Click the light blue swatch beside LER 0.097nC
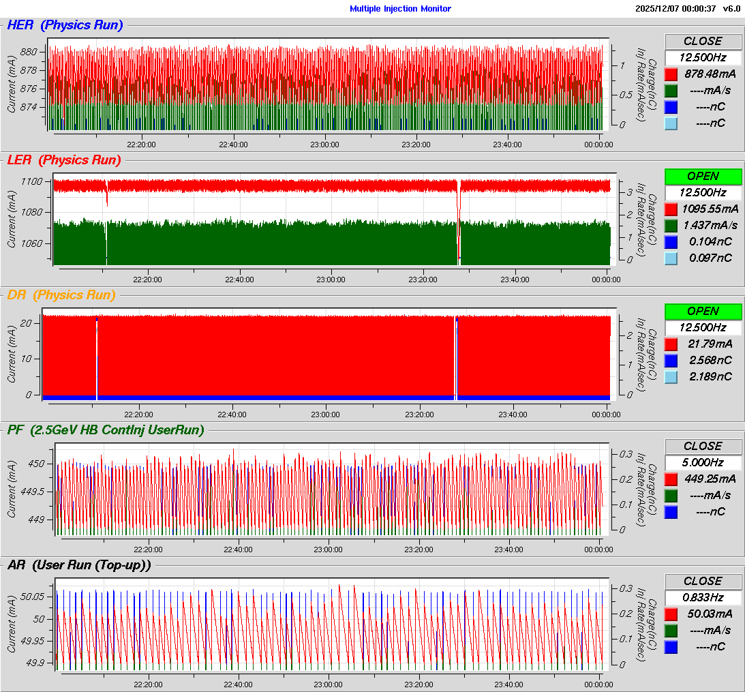Viewport: 745px width, 692px height. (x=671, y=258)
